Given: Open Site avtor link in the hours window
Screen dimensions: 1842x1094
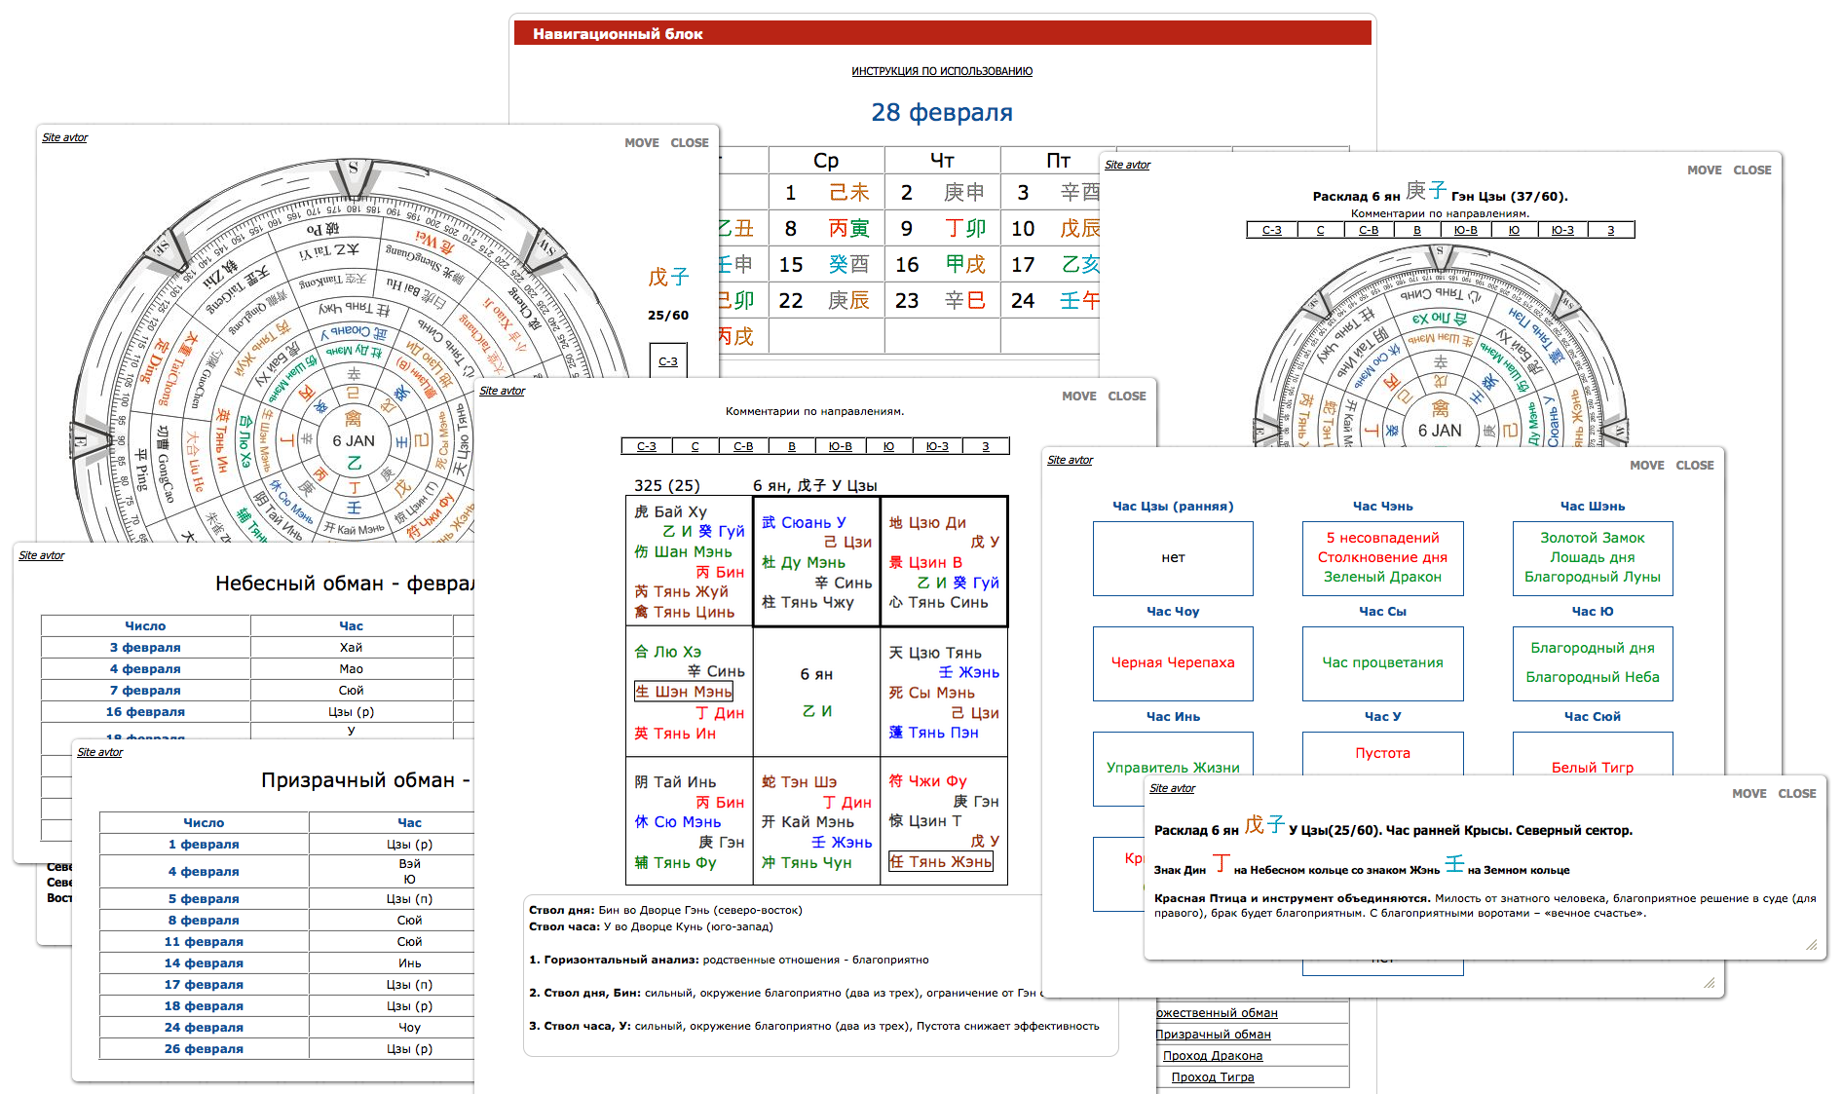Looking at the screenshot, I should (x=1070, y=460).
